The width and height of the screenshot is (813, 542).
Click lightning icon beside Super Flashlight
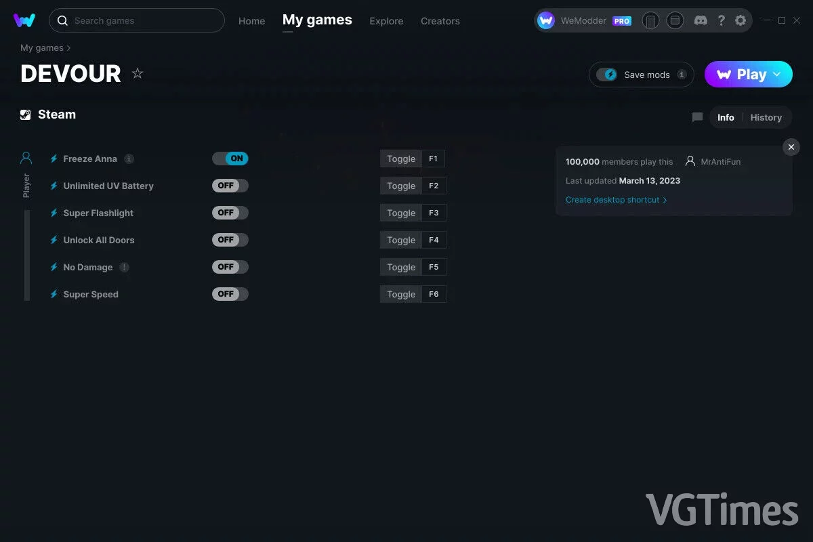pyautogui.click(x=54, y=213)
